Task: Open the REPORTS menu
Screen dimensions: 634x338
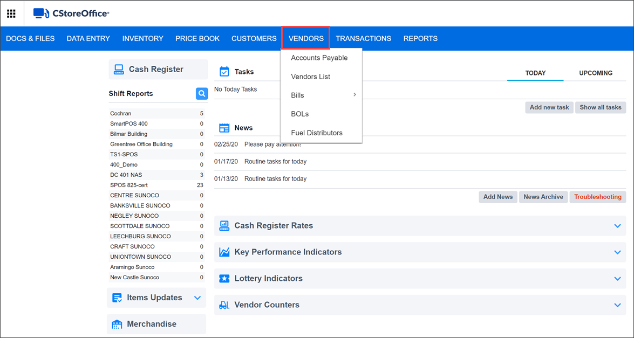Action: point(420,39)
